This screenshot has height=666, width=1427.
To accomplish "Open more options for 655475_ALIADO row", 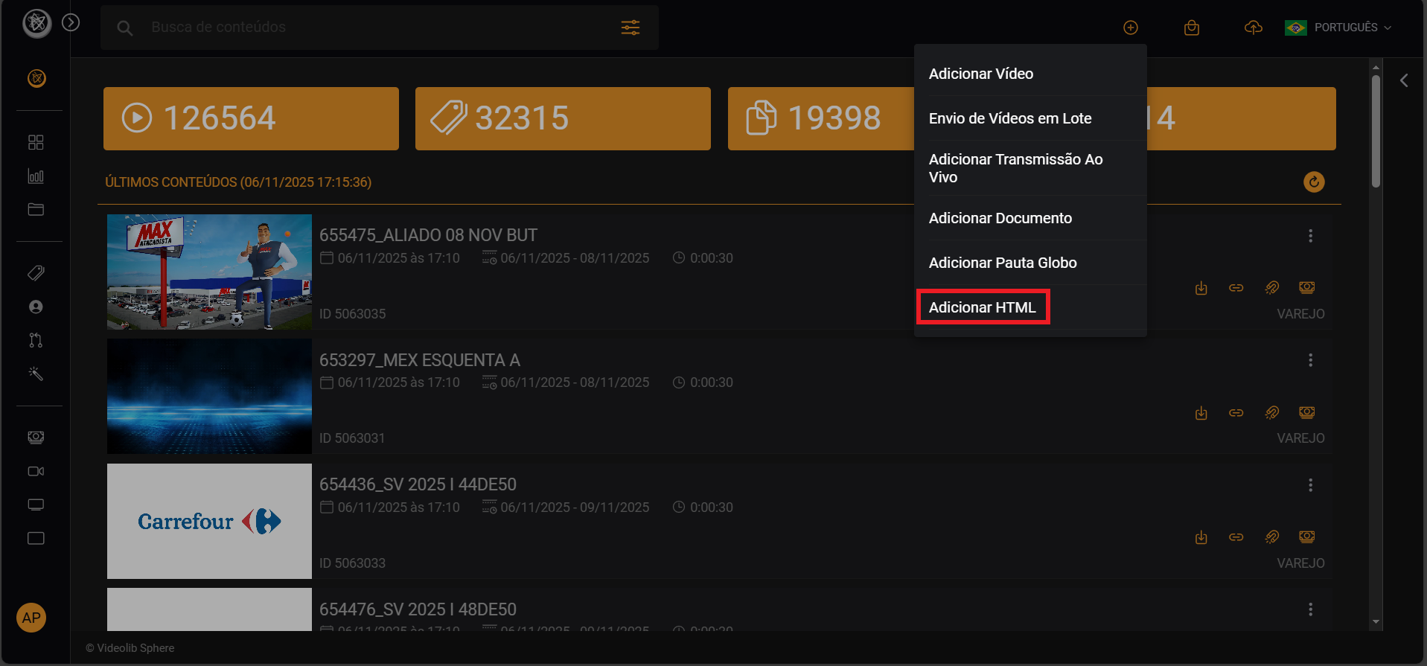I will click(1310, 236).
